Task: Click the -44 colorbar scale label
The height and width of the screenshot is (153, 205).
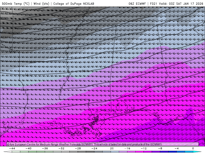Action: [12, 148]
